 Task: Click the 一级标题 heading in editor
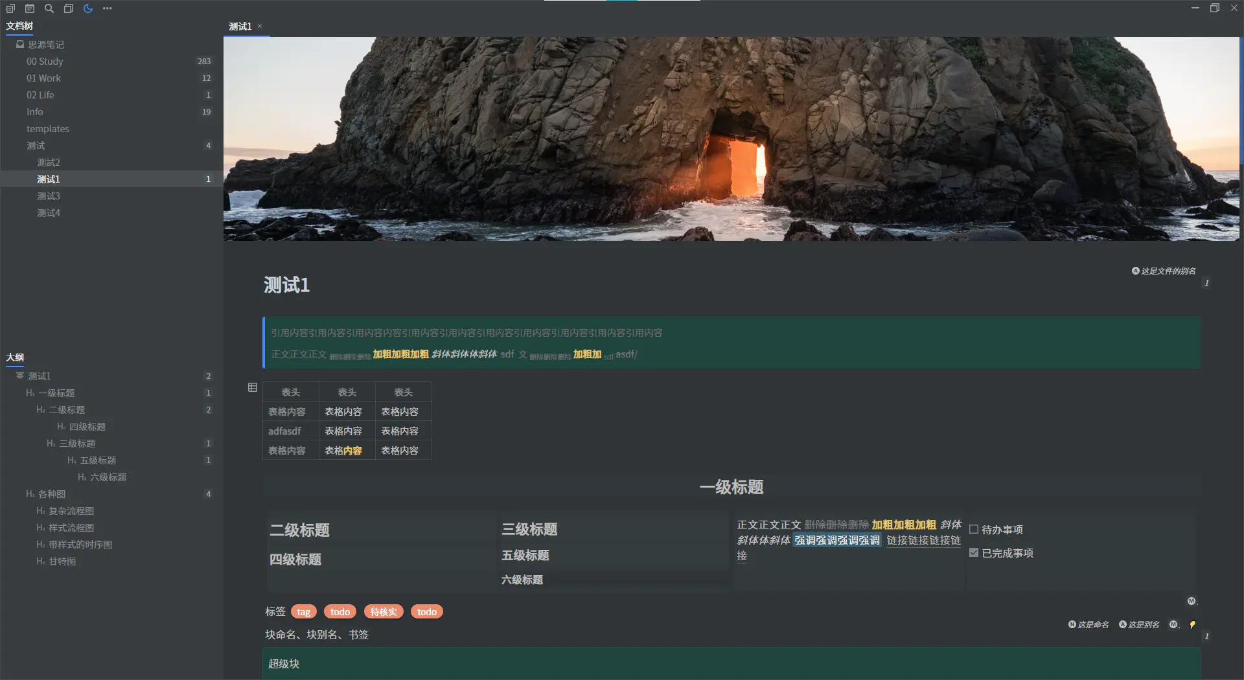pyautogui.click(x=731, y=487)
